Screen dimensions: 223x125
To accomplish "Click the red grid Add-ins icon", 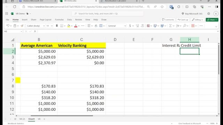I will [193, 26].
